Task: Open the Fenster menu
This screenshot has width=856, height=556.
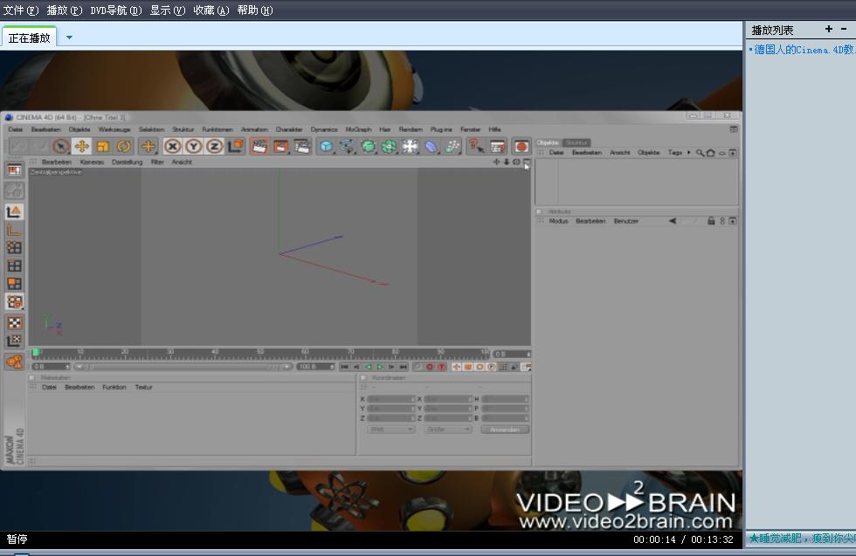Action: [470, 129]
